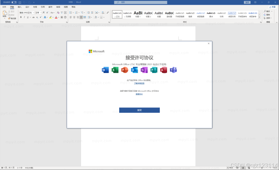Toggle strikethrough formatting
Viewport: 279px width, 170px height.
point(33,17)
